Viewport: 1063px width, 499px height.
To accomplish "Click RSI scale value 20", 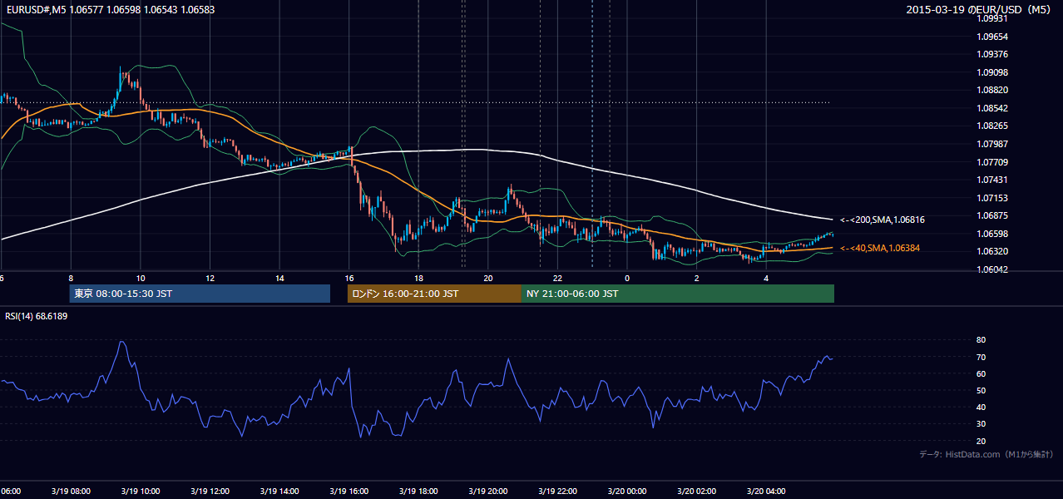I will click(981, 441).
